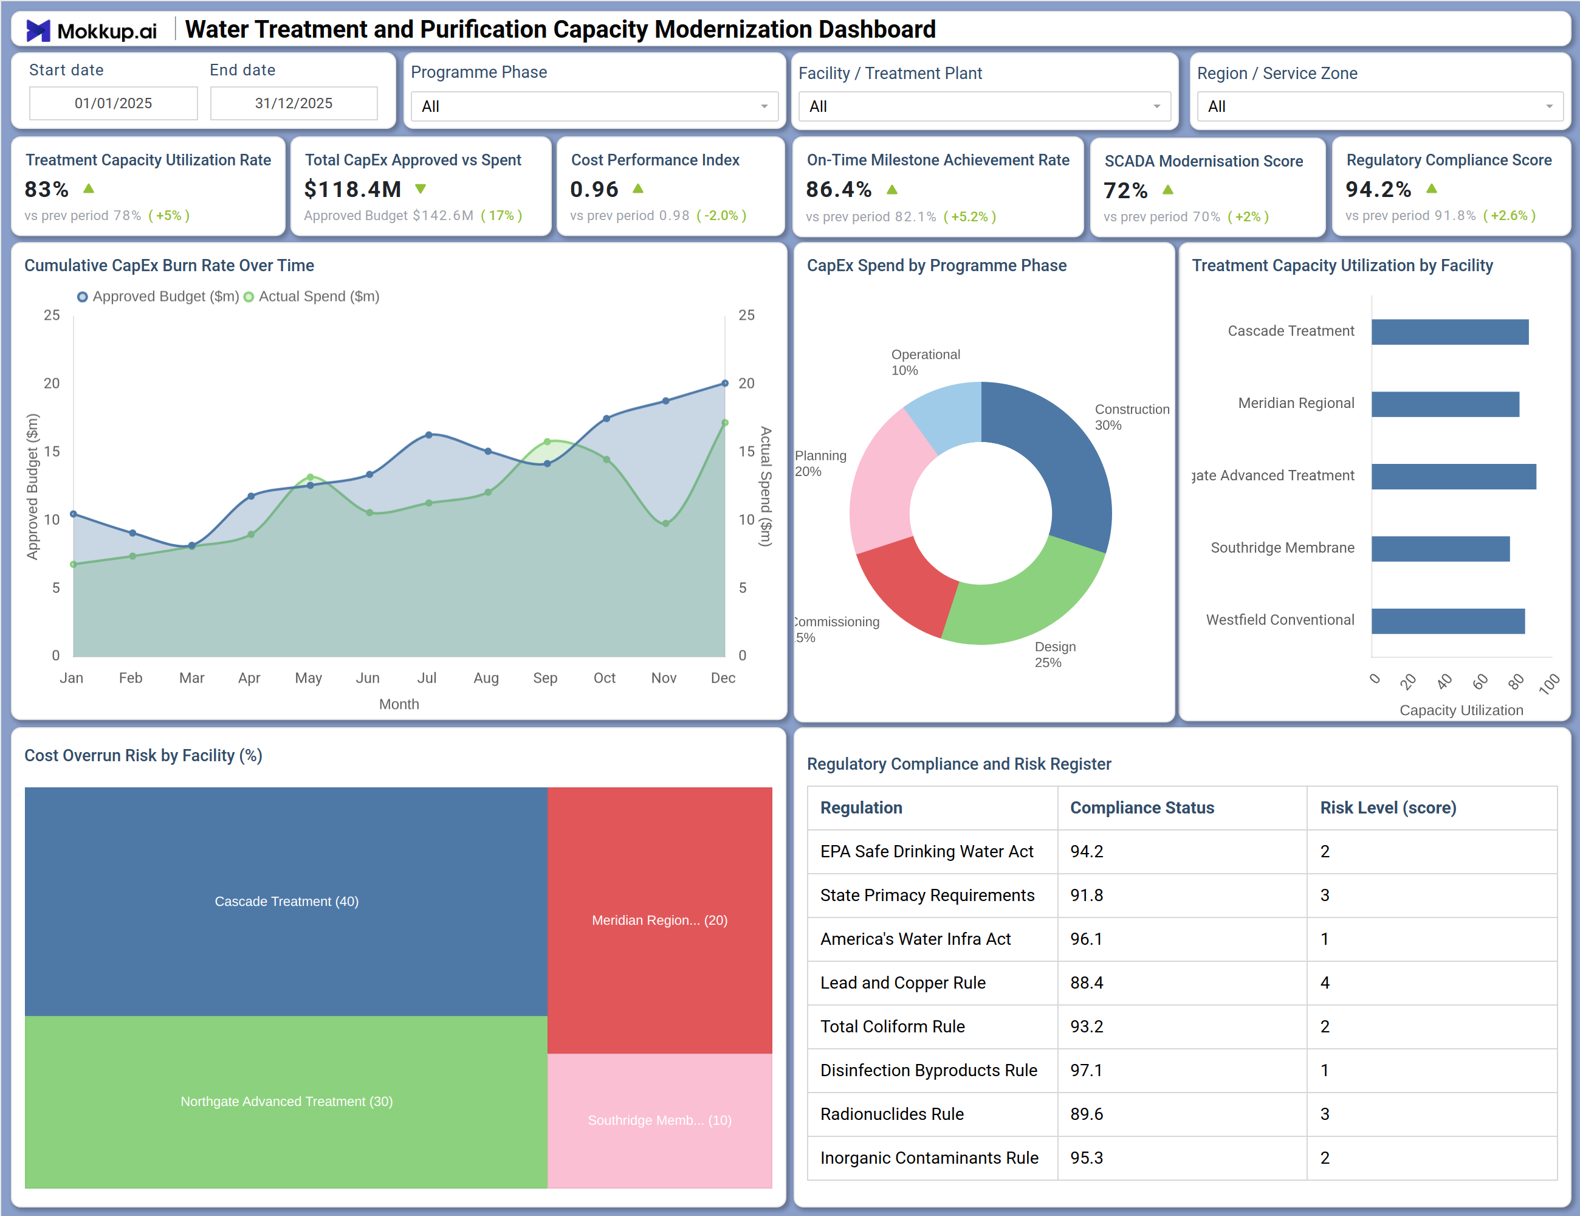Click the Meridian Regional utilization bar

click(1446, 404)
